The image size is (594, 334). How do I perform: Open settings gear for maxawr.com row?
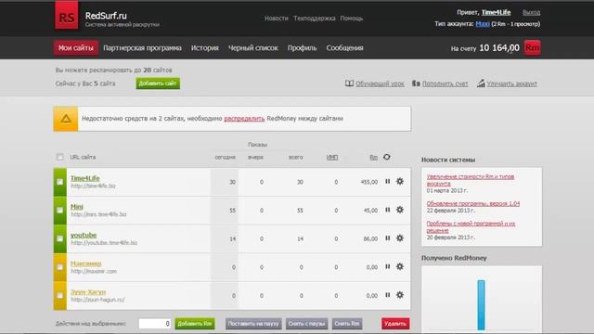(400, 266)
